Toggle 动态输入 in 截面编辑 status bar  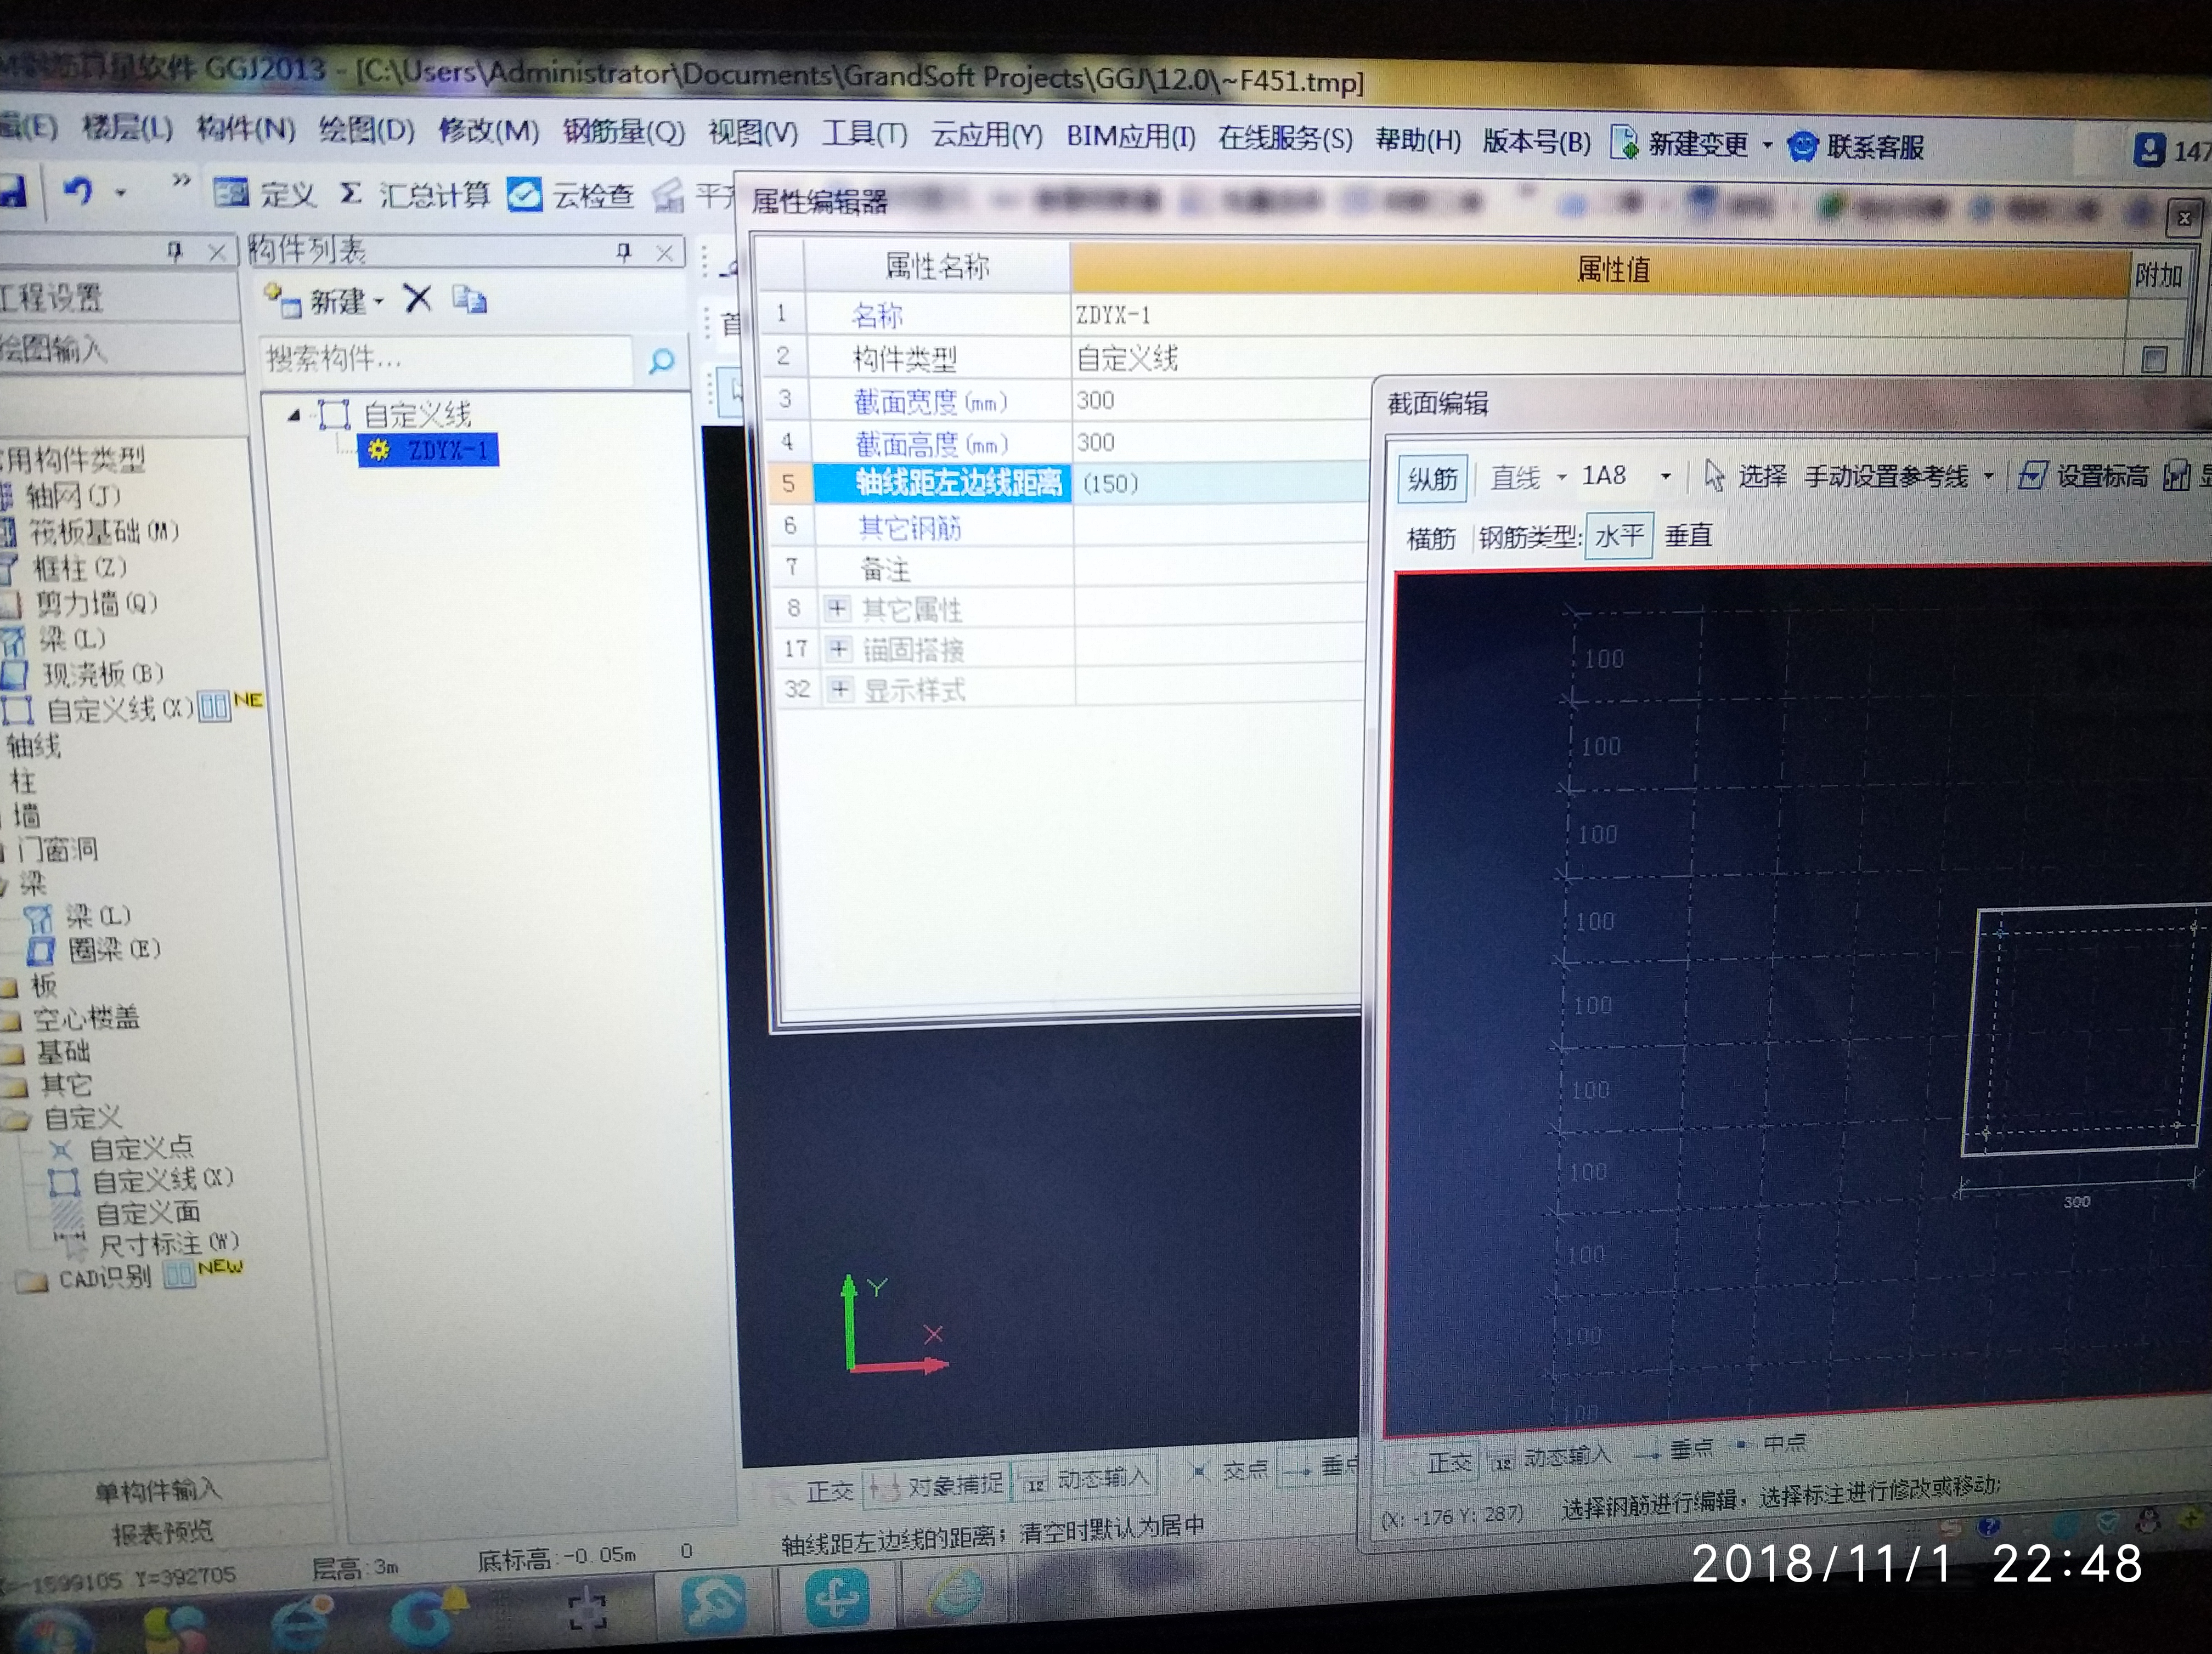[x=1552, y=1458]
